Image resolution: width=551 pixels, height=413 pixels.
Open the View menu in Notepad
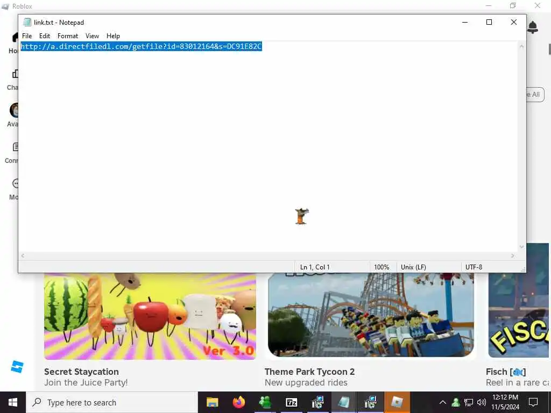[92, 36]
